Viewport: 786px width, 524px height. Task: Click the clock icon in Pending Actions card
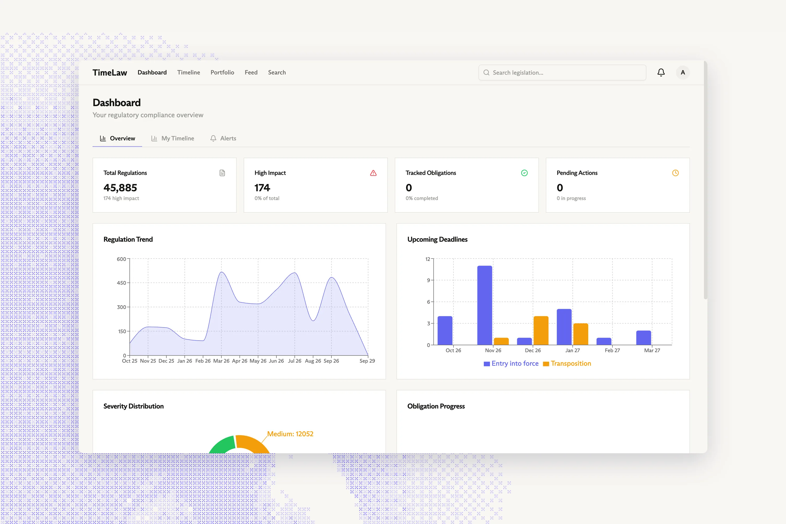point(675,173)
